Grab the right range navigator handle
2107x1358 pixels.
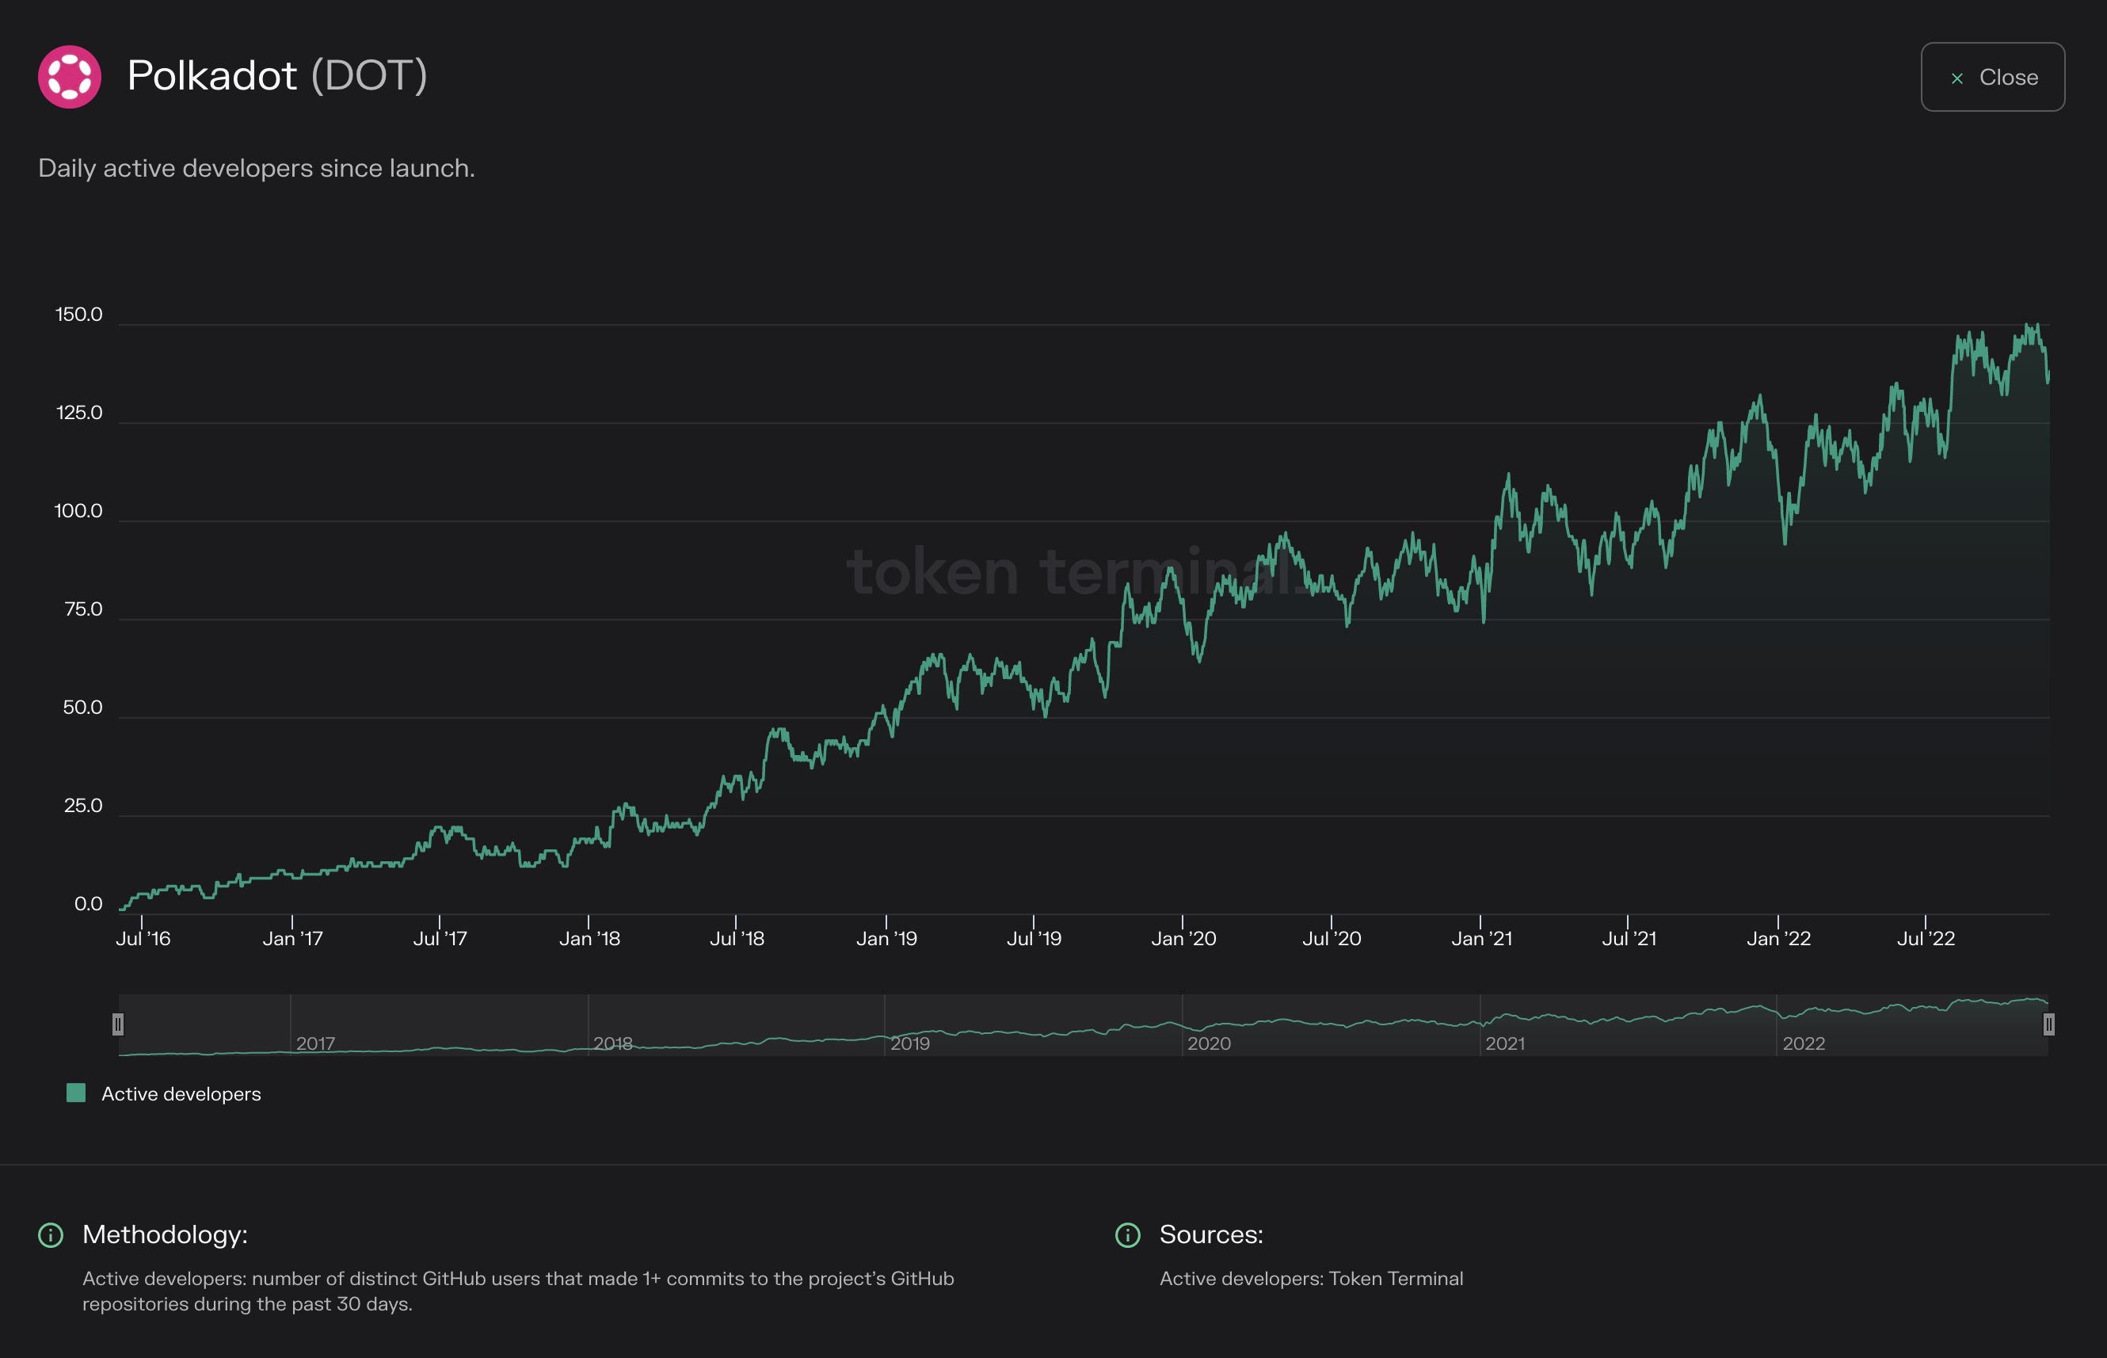pyautogui.click(x=2048, y=1024)
